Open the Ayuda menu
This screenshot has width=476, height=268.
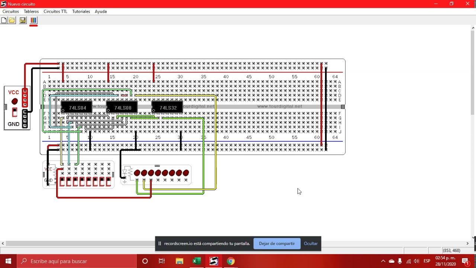click(101, 12)
